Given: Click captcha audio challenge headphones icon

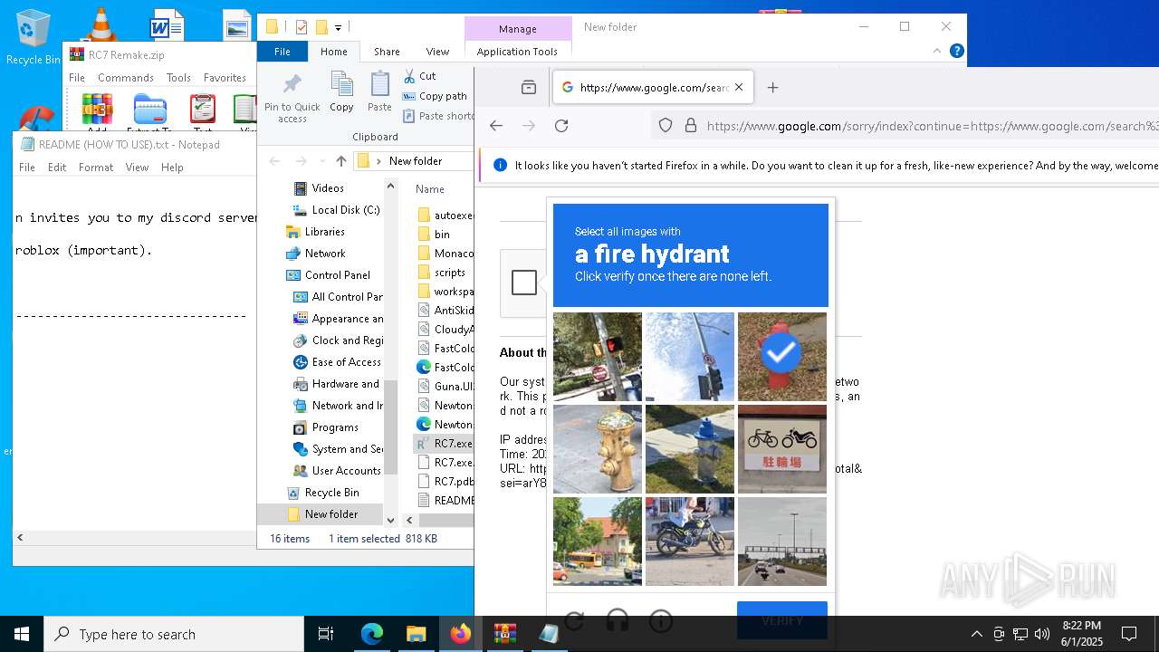Looking at the screenshot, I should (x=618, y=621).
